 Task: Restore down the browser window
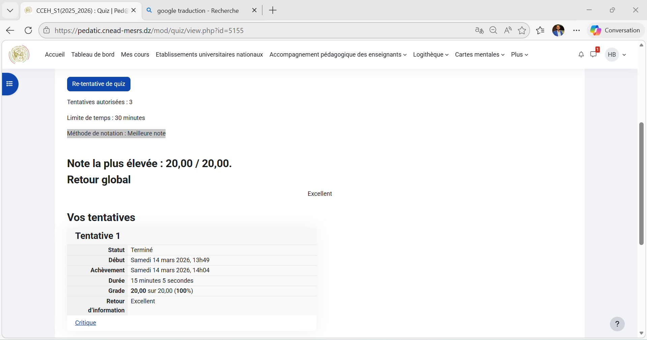pos(612,10)
